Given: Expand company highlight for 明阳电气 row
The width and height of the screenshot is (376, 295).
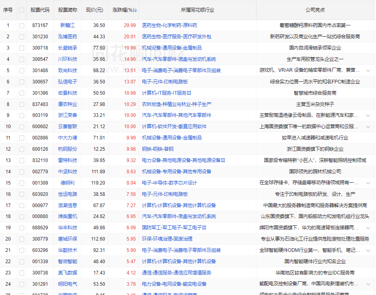Looking at the screenshot, I should pos(368,284).
